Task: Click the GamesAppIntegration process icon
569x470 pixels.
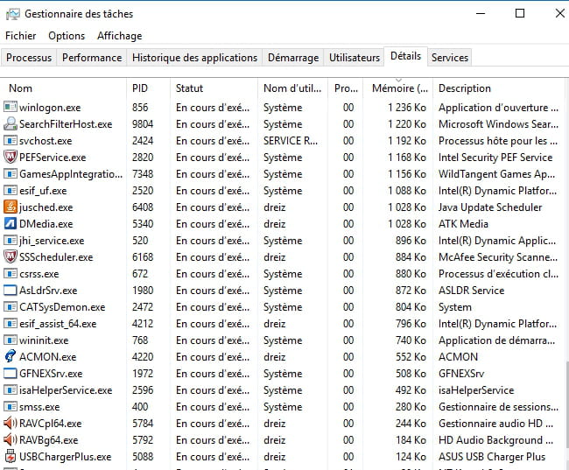Action: pyautogui.click(x=11, y=174)
